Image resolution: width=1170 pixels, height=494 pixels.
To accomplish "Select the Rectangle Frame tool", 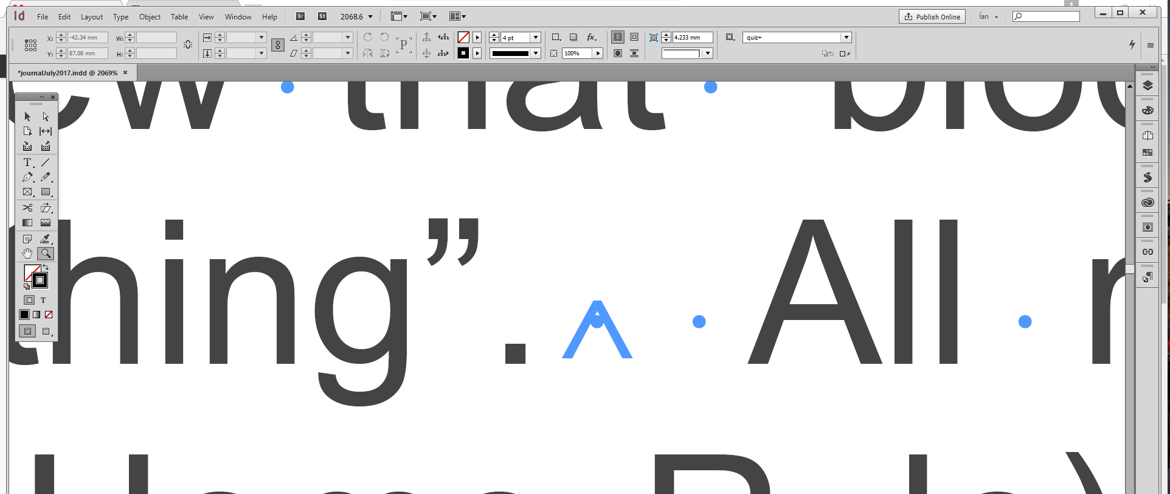I will (27, 192).
